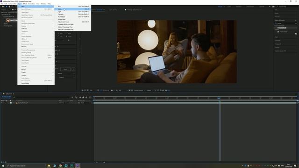The width and height of the screenshot is (299, 168).
Task: Open the Graph Editor icon
Action: point(90,98)
